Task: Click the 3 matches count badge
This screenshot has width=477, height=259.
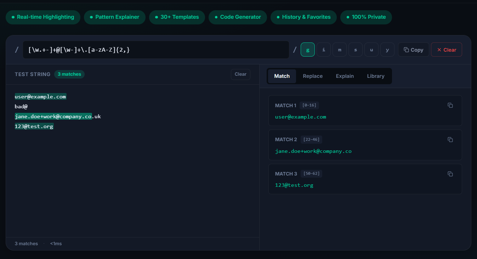Action: point(69,74)
